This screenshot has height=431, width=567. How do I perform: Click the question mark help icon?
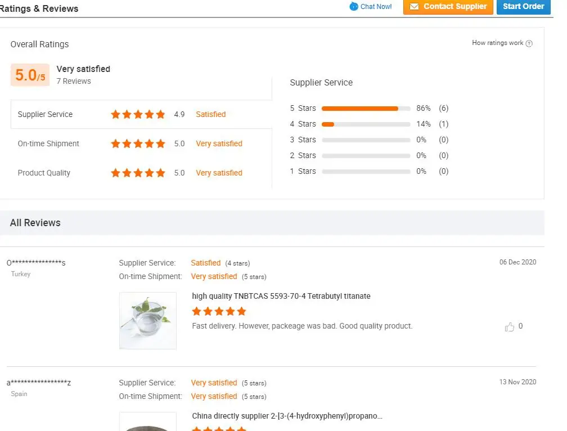(x=529, y=43)
